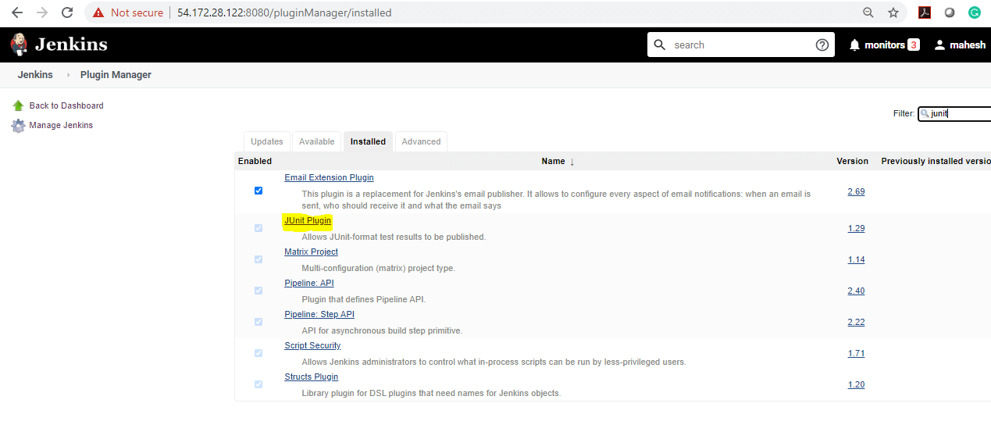Screen dimensions: 991x432
Task: Click the monitors bell icon
Action: pyautogui.click(x=854, y=45)
